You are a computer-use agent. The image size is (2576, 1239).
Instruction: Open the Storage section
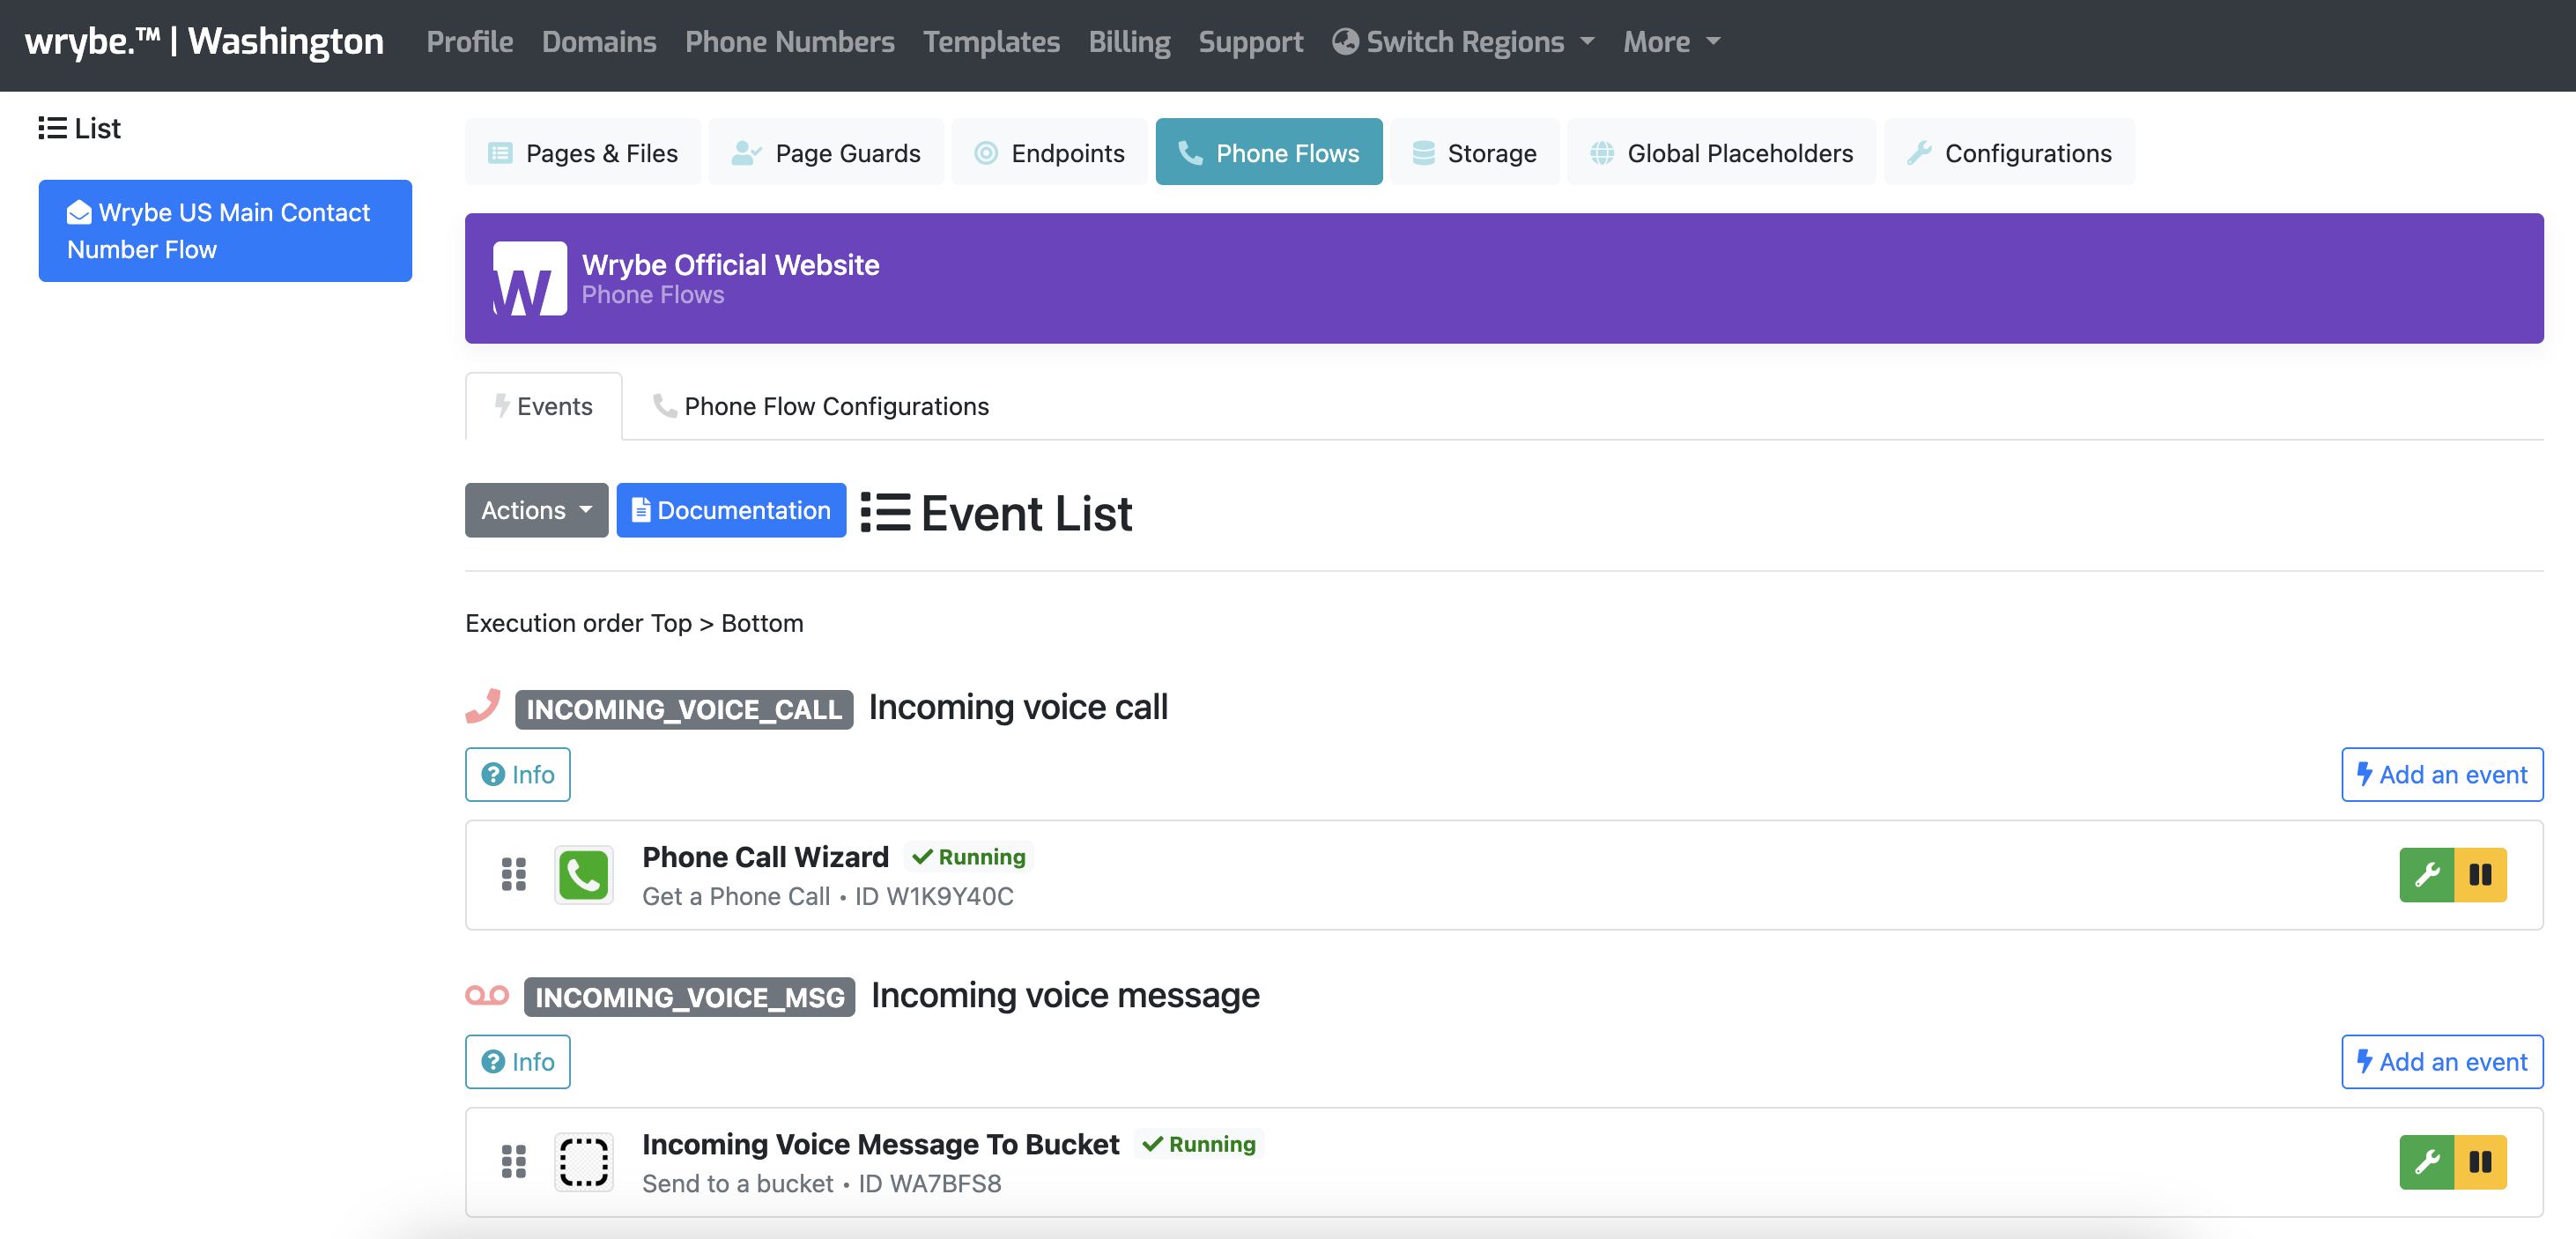(x=1475, y=152)
